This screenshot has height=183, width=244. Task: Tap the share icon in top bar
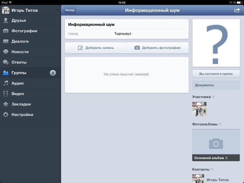(237, 10)
